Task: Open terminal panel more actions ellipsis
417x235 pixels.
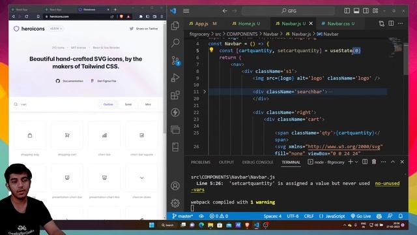Action: click(383, 162)
